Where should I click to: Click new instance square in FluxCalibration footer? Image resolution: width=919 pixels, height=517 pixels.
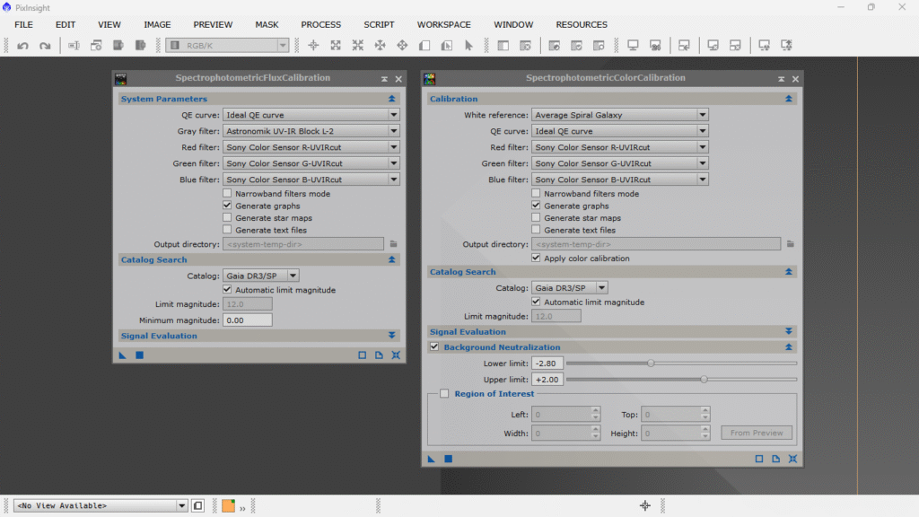pos(363,355)
